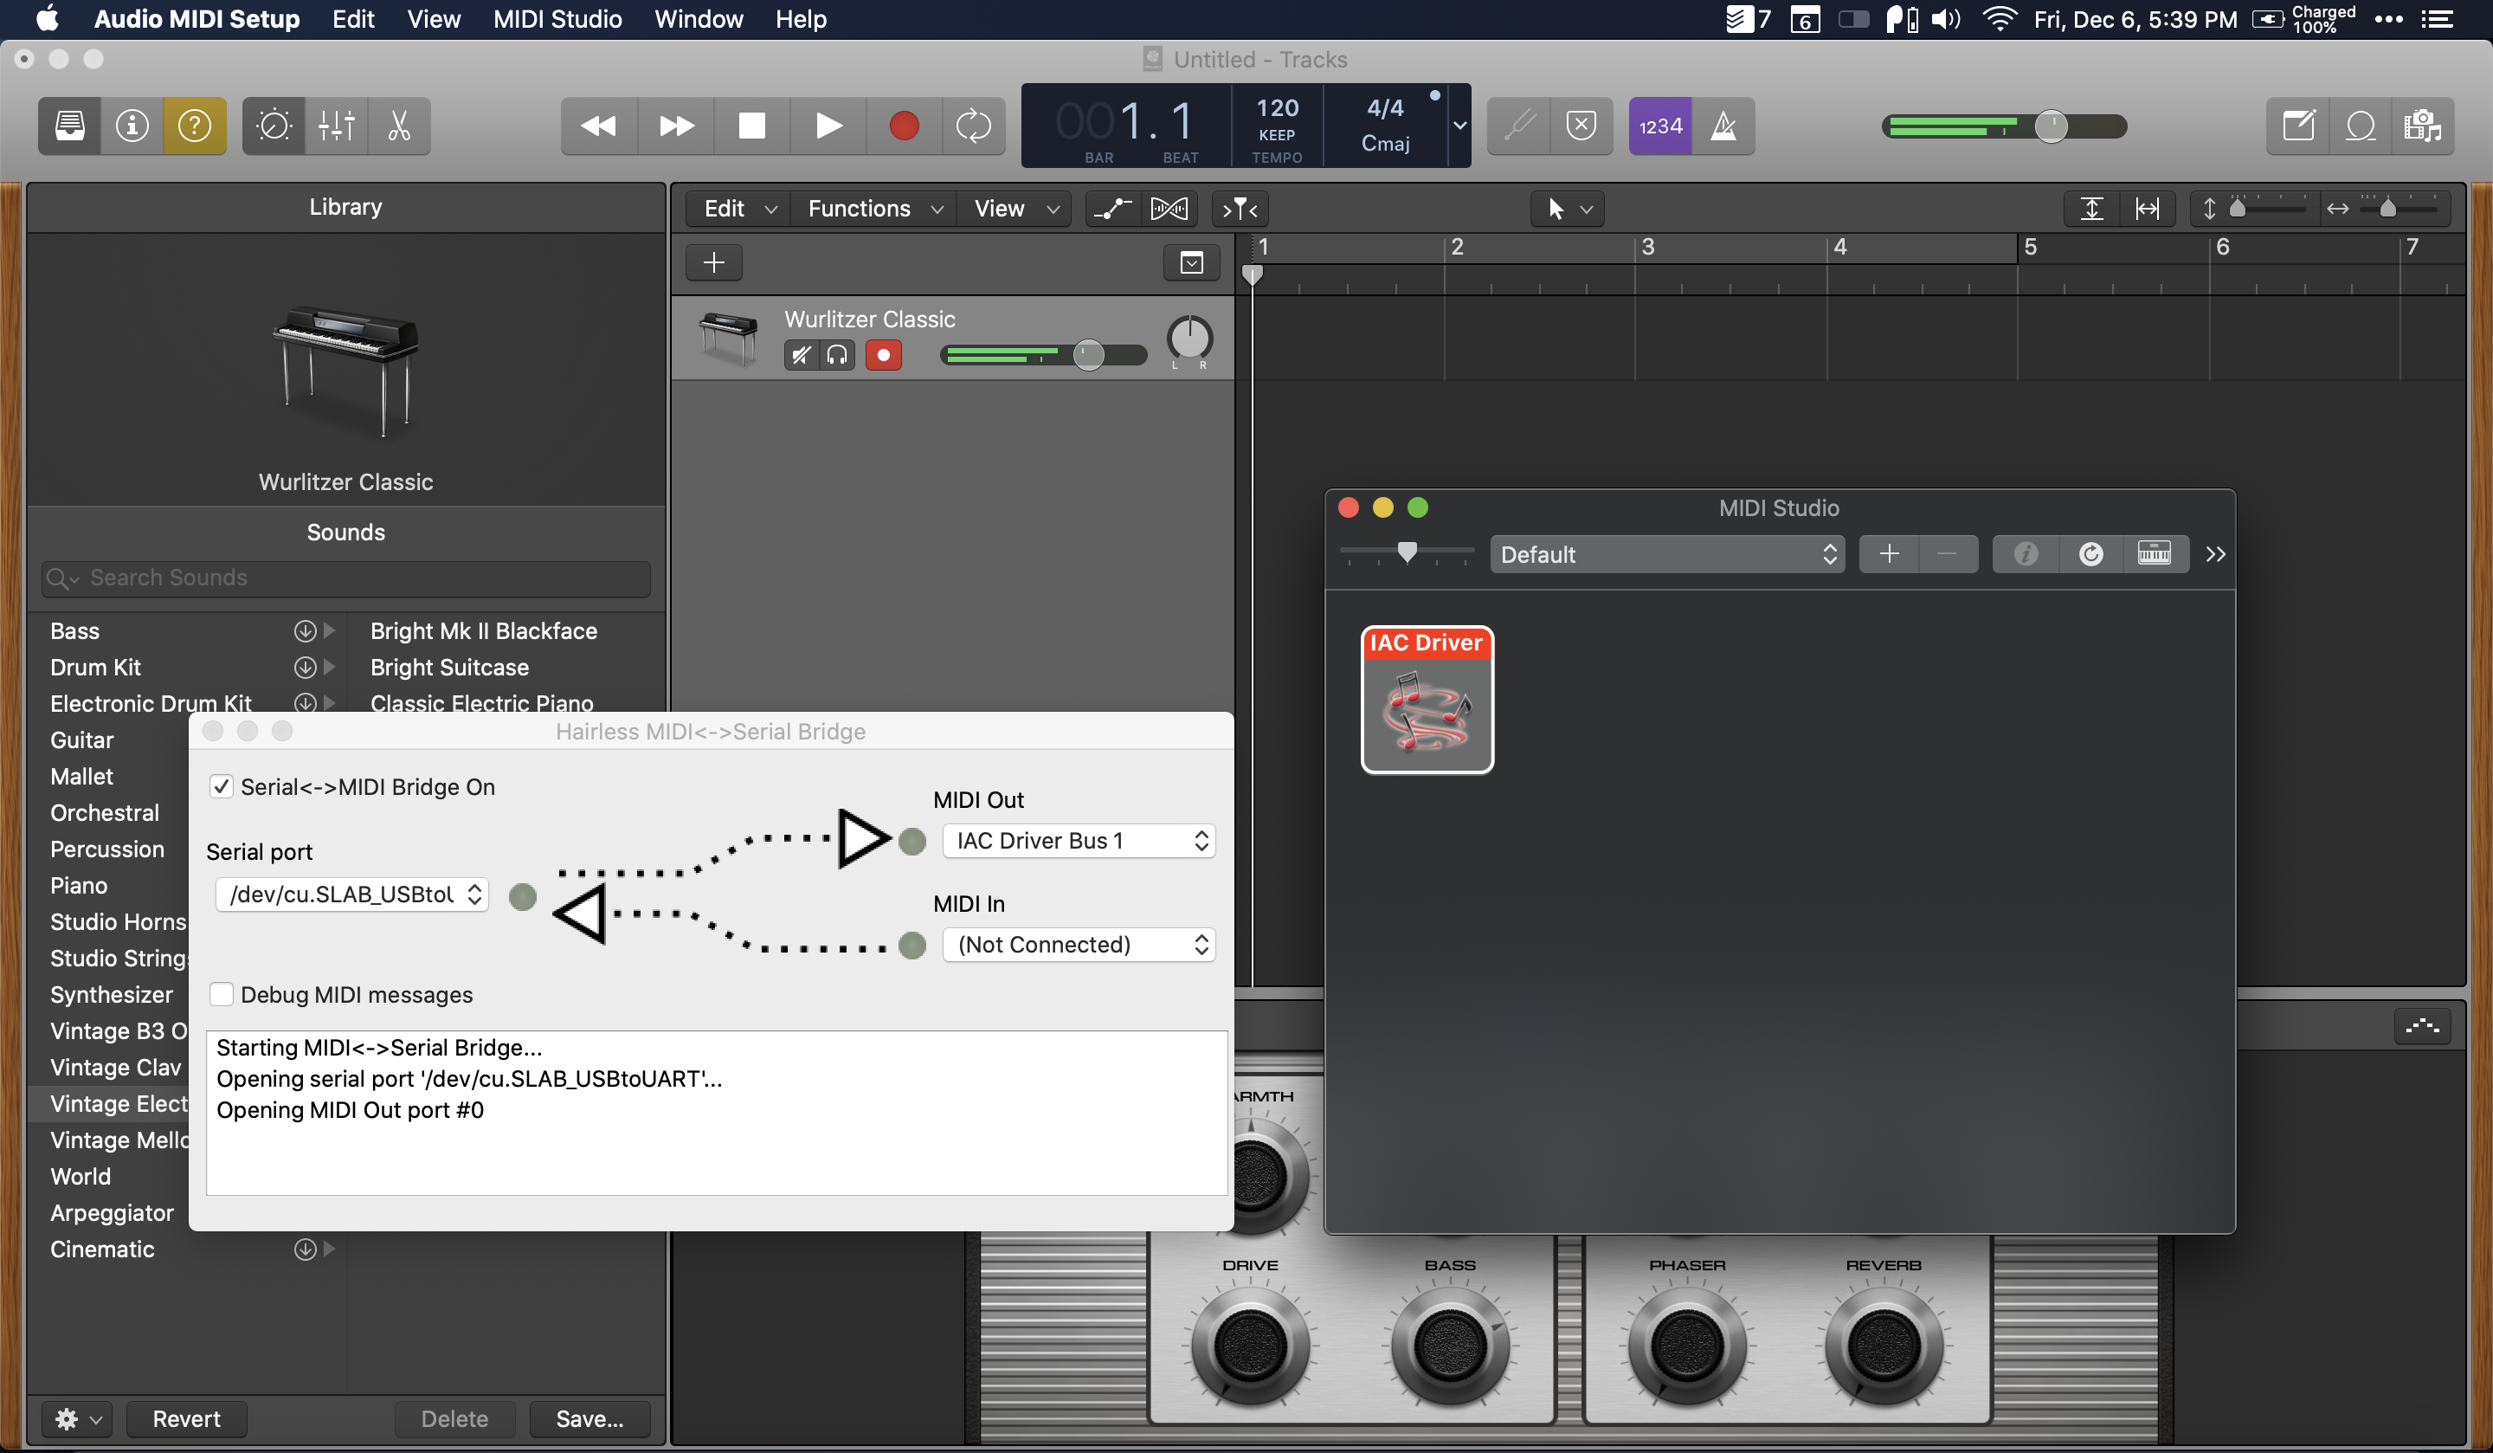Adjust the master volume slider
The image size is (2493, 1453).
tap(2050, 126)
